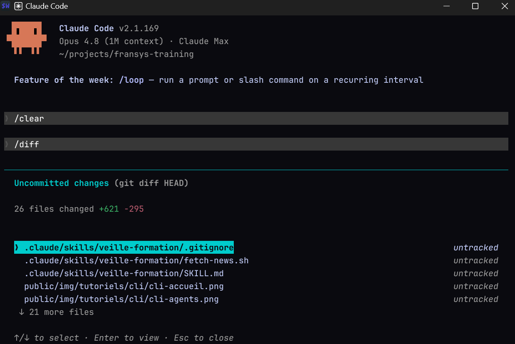Minimize the Claude Code window
The image size is (515, 344).
447,6
